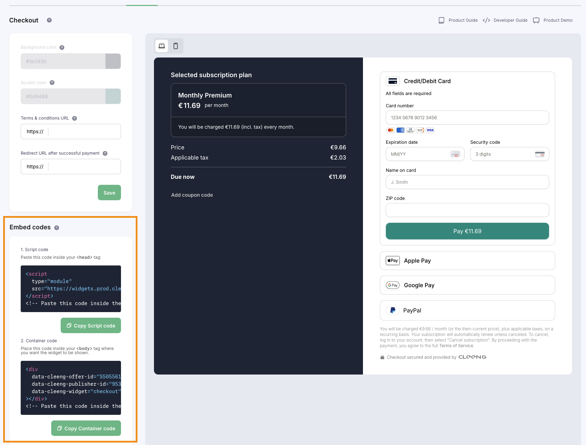
Task: Focus the Name on card field
Action: click(467, 182)
